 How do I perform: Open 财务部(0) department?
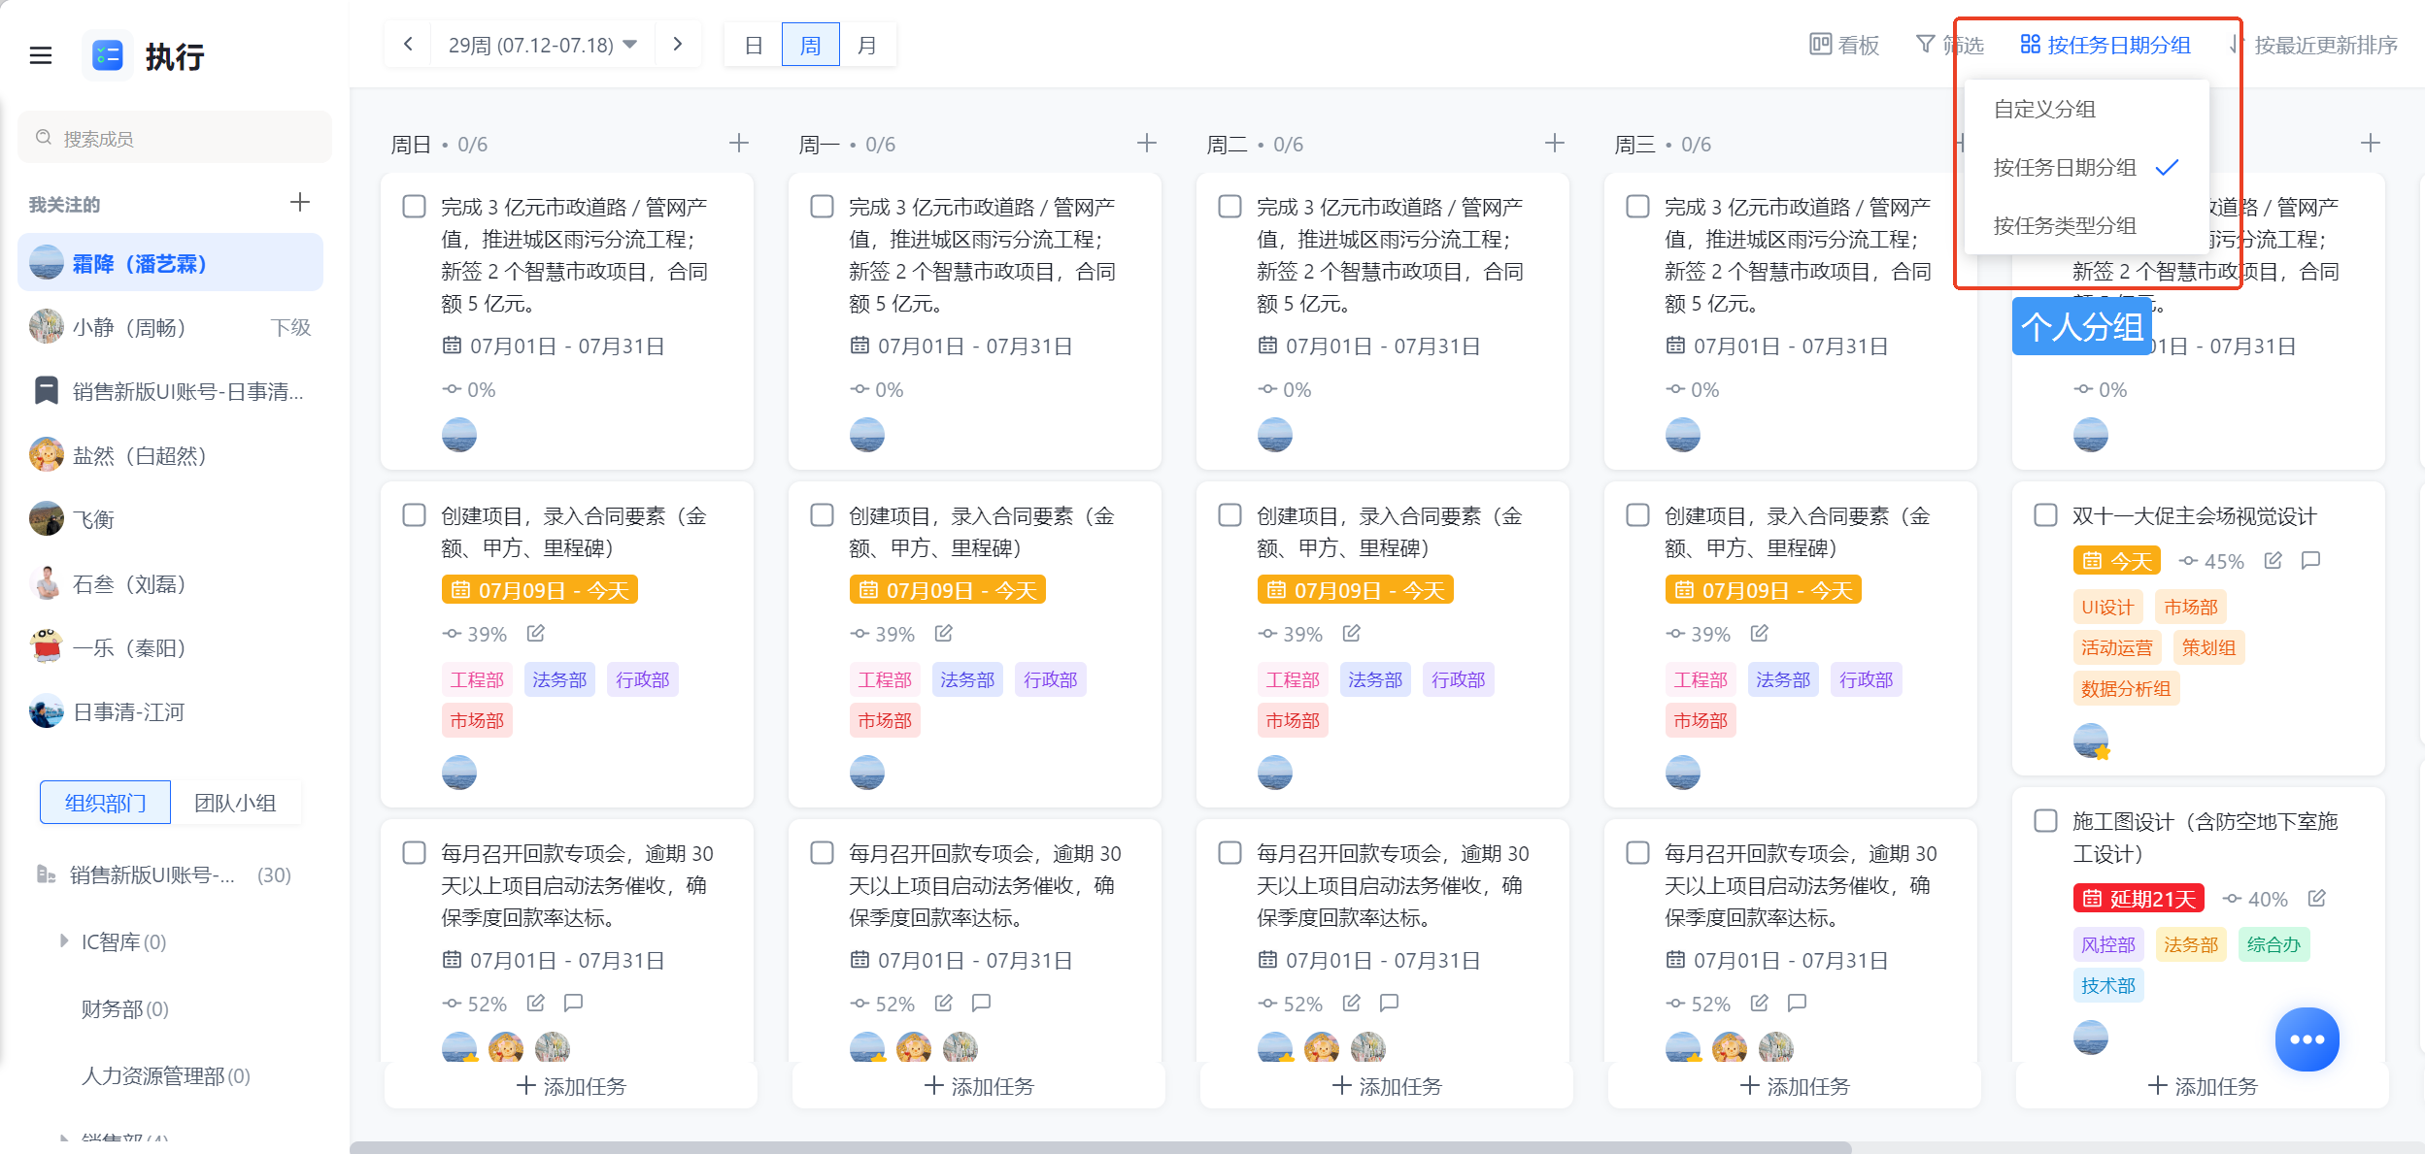[125, 1008]
